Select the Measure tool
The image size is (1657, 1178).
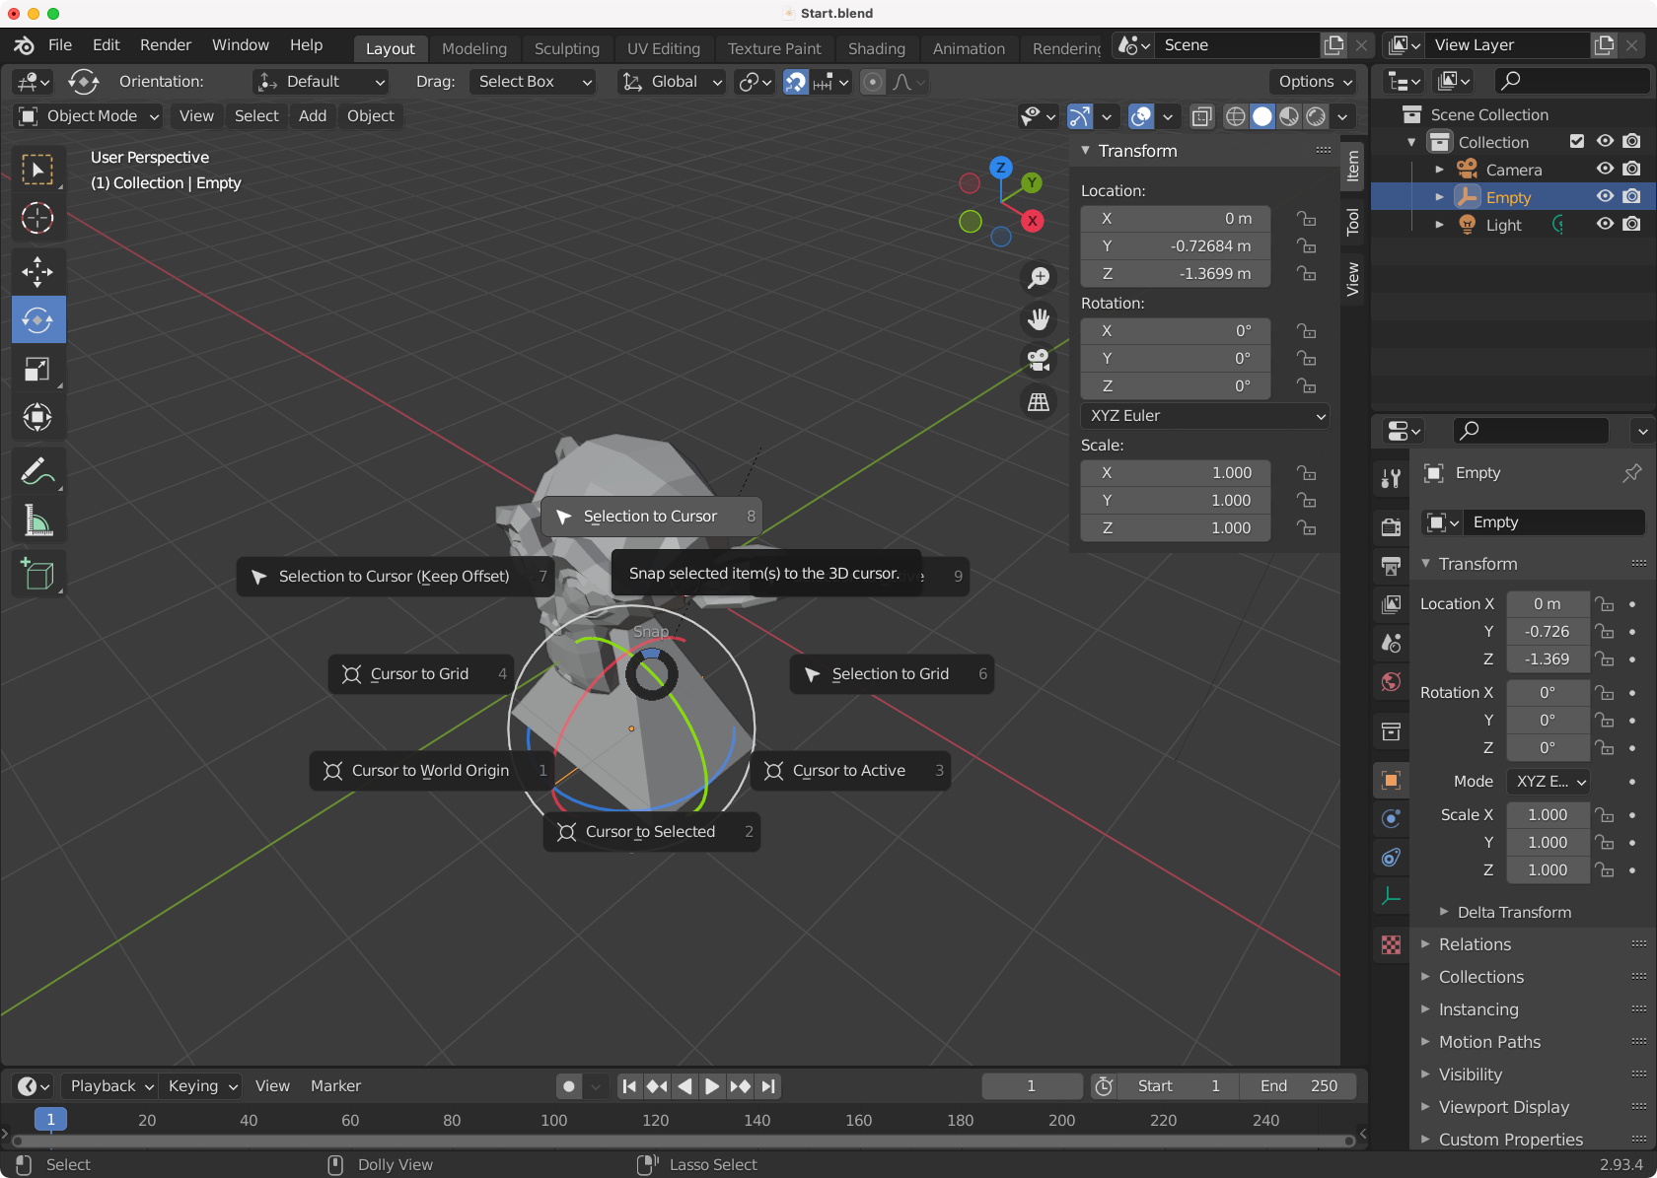point(37,520)
